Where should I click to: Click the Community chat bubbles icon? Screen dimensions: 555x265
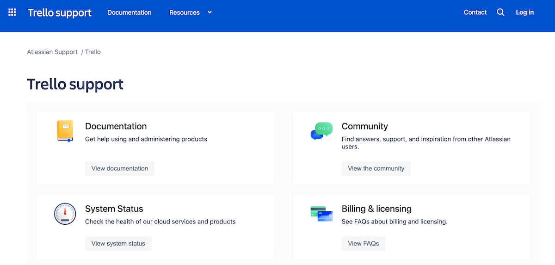point(321,131)
